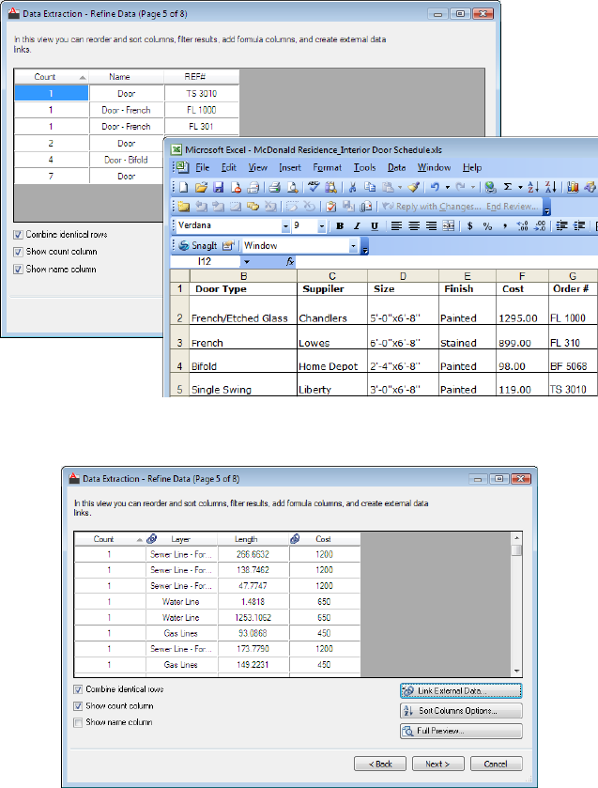This screenshot has width=598, height=788.
Task: Apply Bold formatting in Excel toolbar
Action: click(x=341, y=226)
